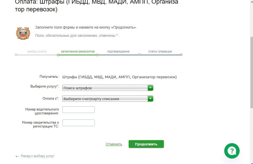Click the left arrow before Назад к выбору услуг
Screen dimensions: 253x164
(x=17, y=156)
